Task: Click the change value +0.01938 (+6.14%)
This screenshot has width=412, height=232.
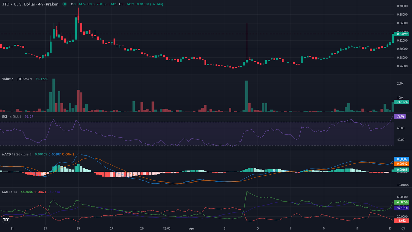Action: tap(149, 4)
